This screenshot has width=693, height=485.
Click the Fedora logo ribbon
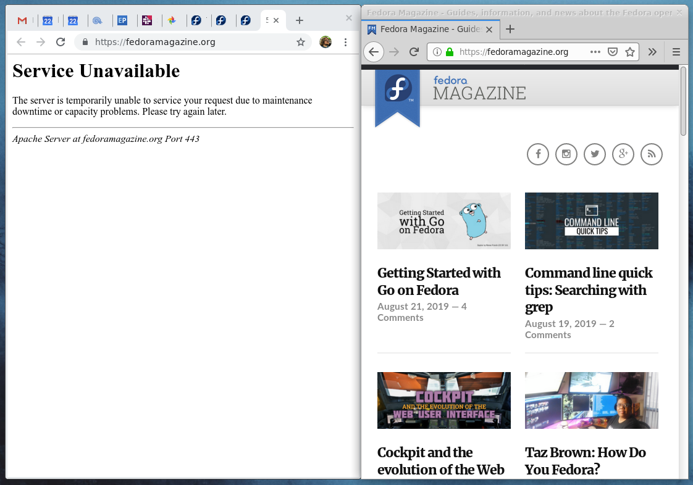pos(398,97)
